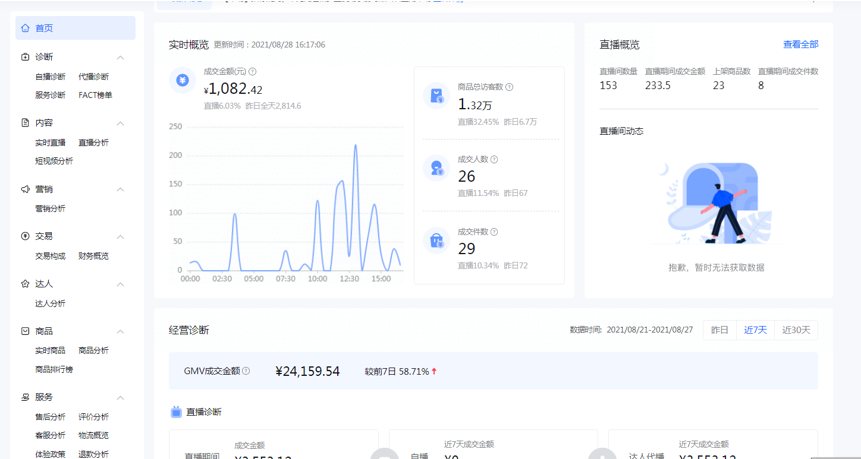Open 实时商品 page

(51, 350)
